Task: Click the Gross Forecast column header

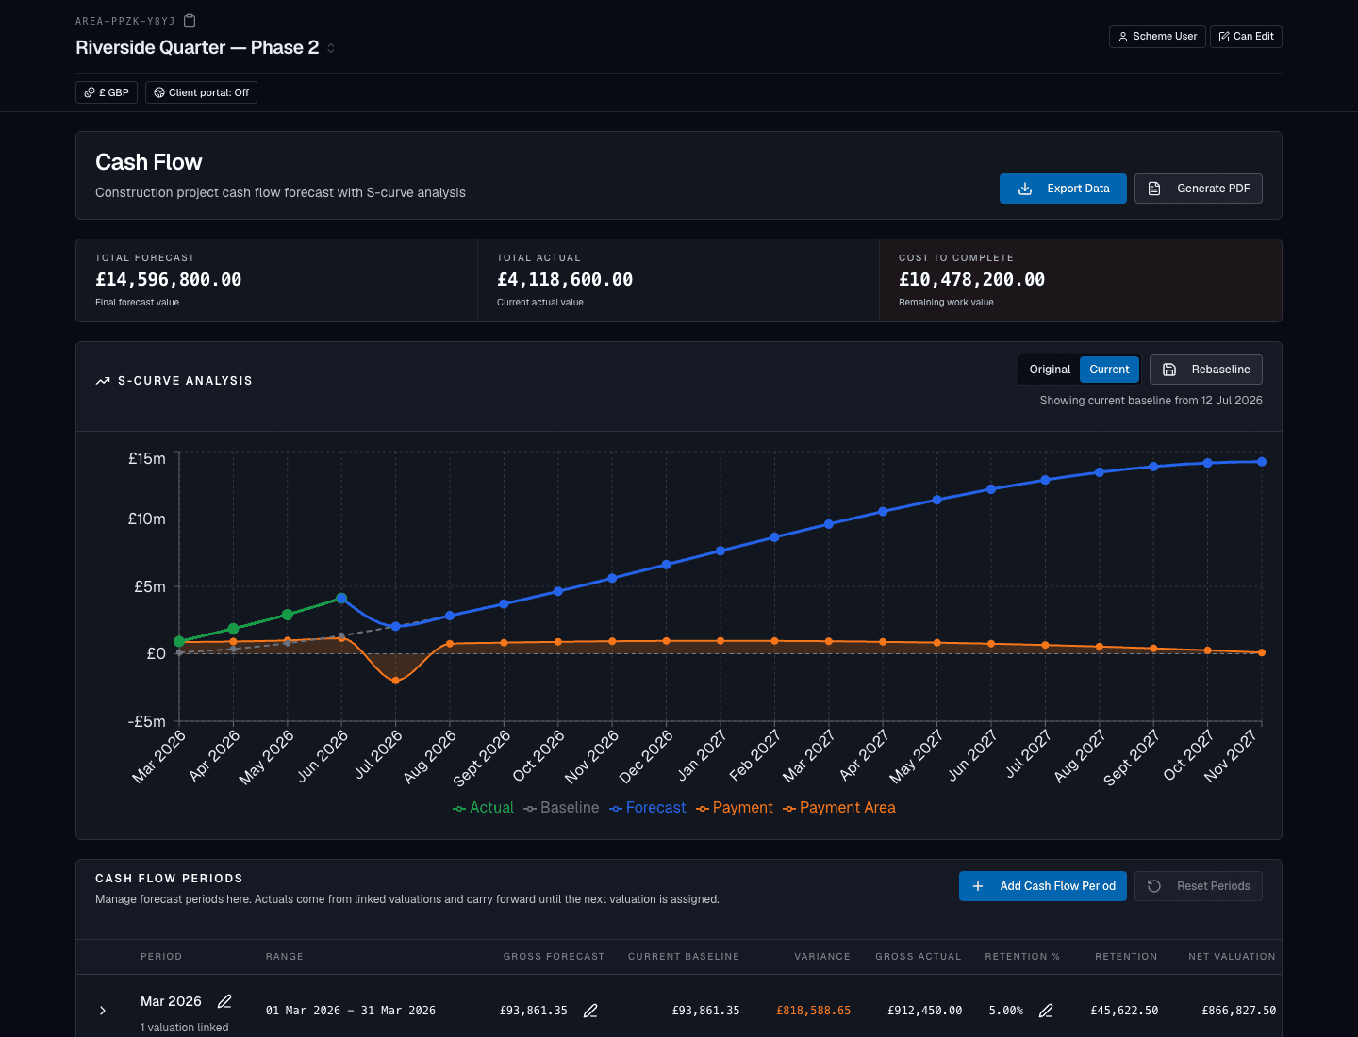Action: pos(554,957)
